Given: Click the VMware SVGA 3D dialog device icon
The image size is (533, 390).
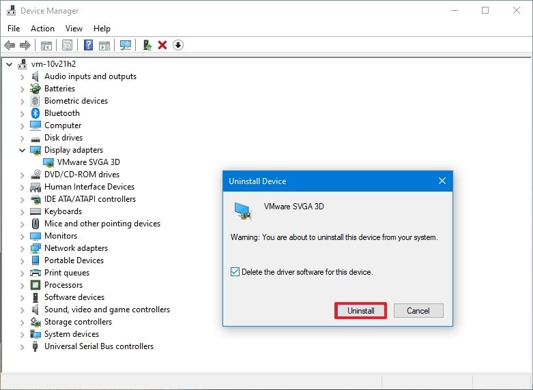Looking at the screenshot, I should (243, 211).
